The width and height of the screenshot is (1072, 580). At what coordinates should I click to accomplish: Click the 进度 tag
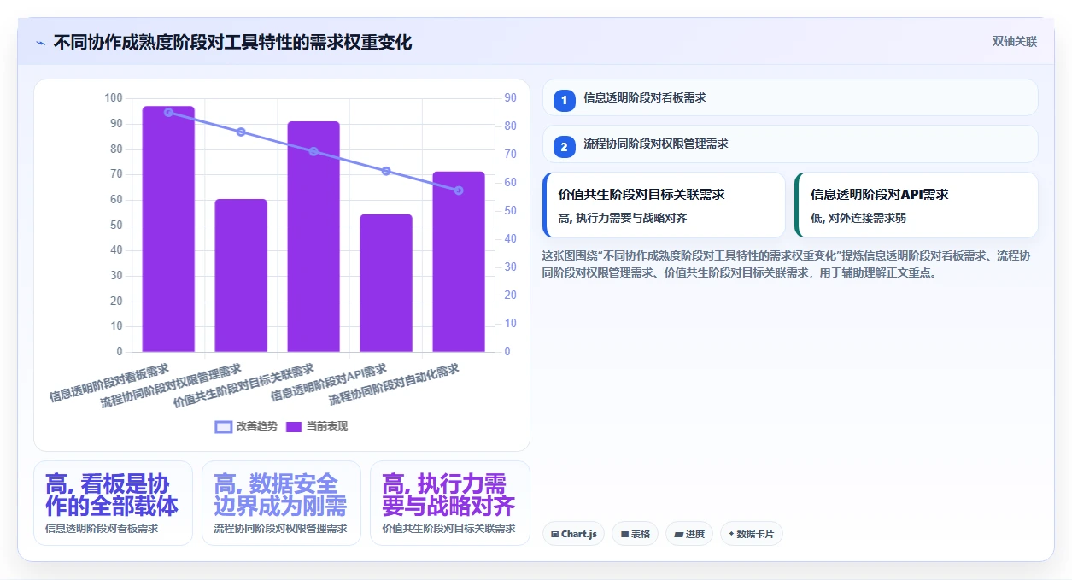click(x=689, y=534)
